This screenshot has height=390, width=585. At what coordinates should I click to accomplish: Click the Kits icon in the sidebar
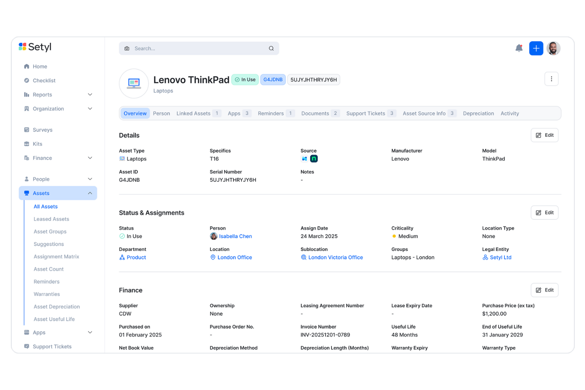pyautogui.click(x=27, y=144)
